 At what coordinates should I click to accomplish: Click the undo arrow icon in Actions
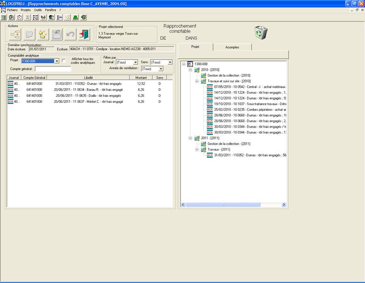[70, 34]
